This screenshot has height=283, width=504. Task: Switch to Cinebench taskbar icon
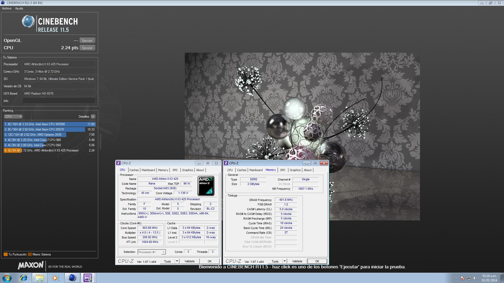pos(72,278)
